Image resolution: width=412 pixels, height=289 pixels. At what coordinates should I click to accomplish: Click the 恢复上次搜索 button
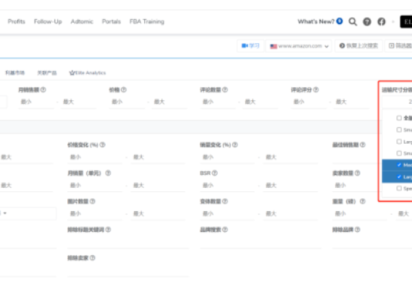[x=358, y=46]
